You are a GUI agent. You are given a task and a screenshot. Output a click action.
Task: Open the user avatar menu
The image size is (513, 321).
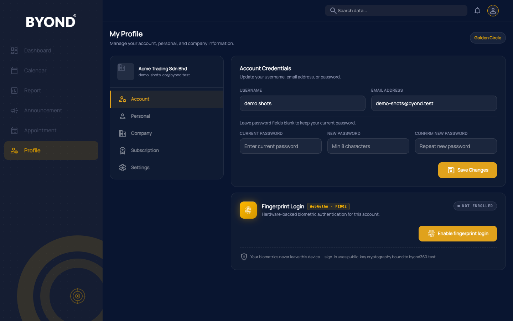click(x=493, y=11)
